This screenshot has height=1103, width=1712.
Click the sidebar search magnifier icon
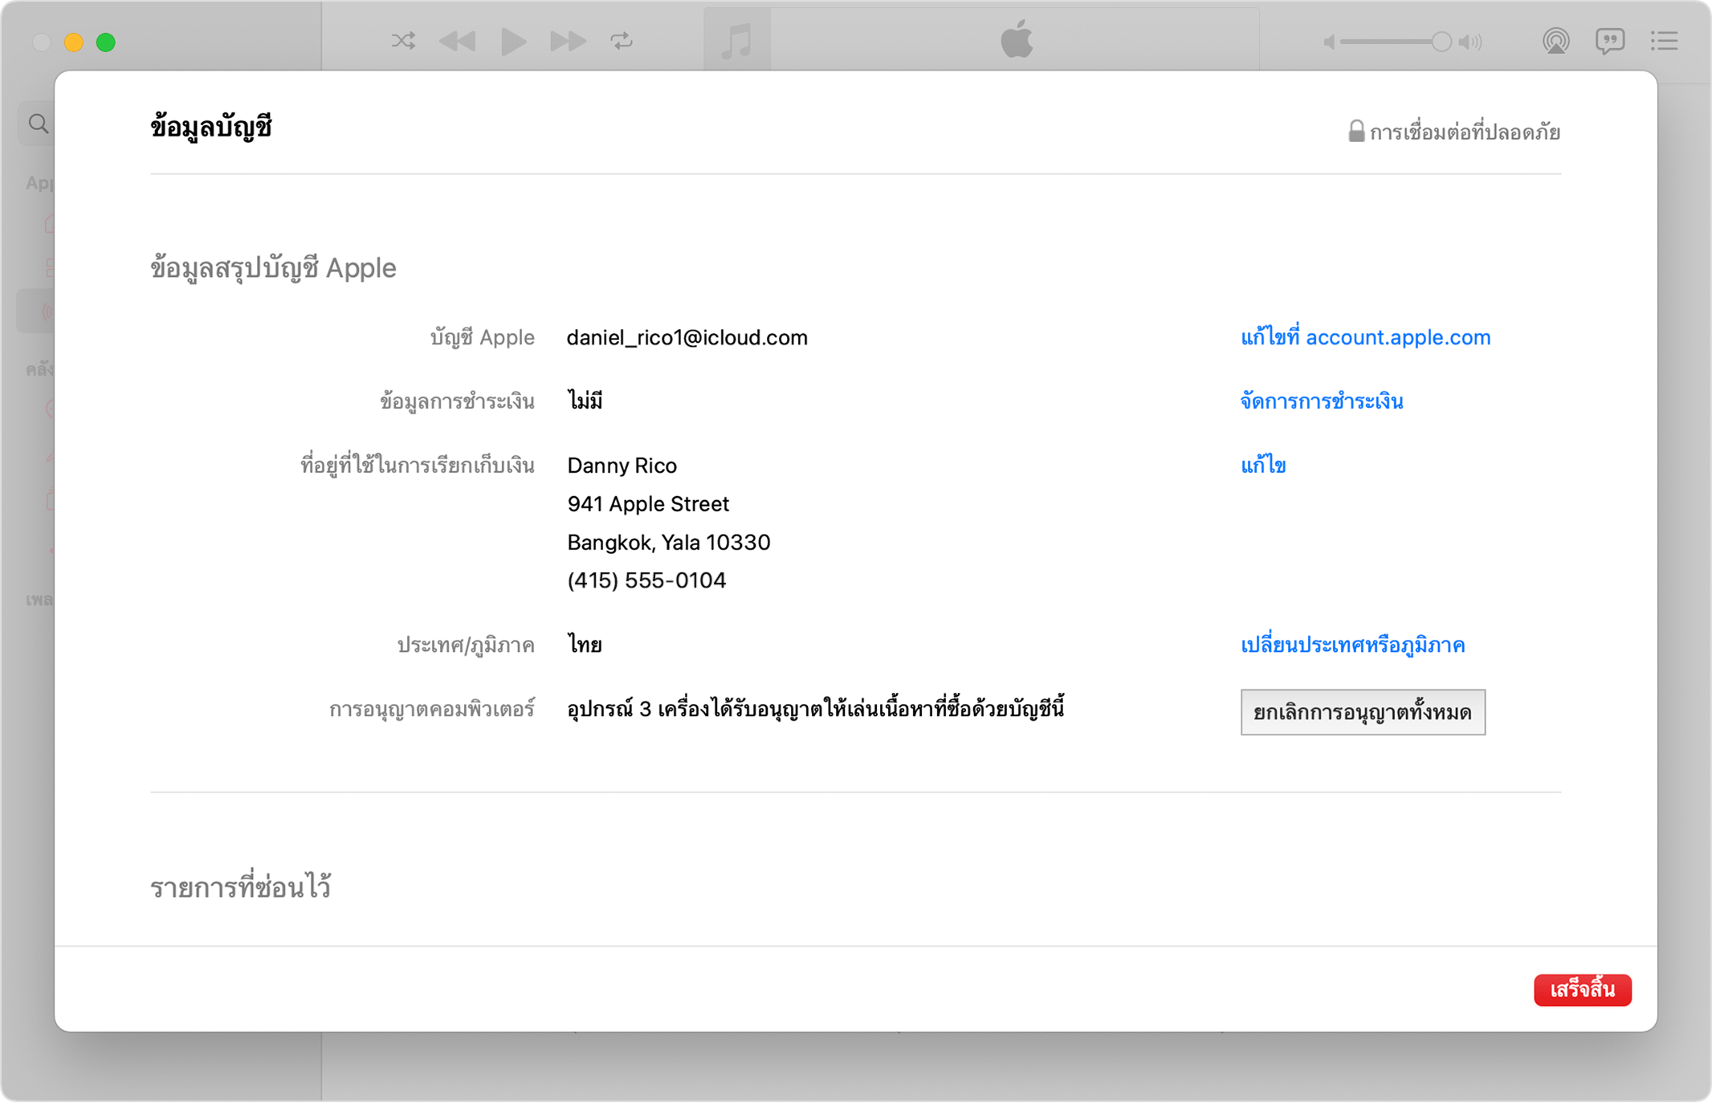click(38, 124)
